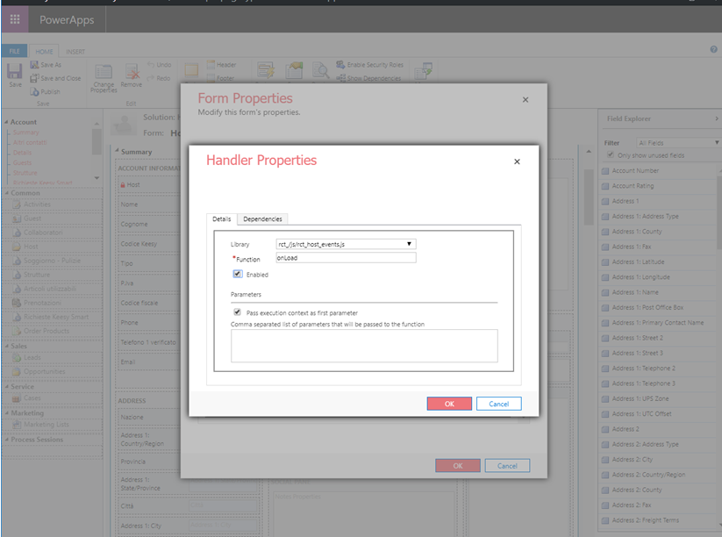
Task: Open the Library dropdown
Action: click(346, 244)
